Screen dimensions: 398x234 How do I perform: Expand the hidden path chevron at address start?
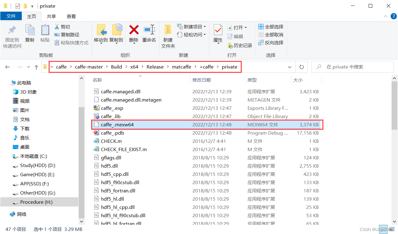[x=52, y=67]
